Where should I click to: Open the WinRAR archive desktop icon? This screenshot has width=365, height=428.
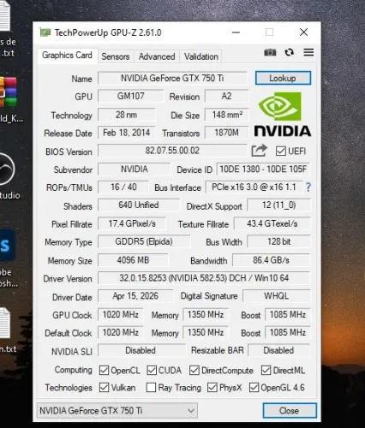point(8,92)
